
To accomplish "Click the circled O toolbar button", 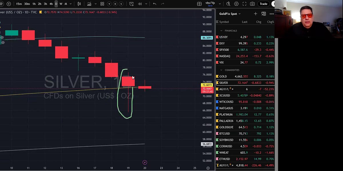I will (115, 4).
